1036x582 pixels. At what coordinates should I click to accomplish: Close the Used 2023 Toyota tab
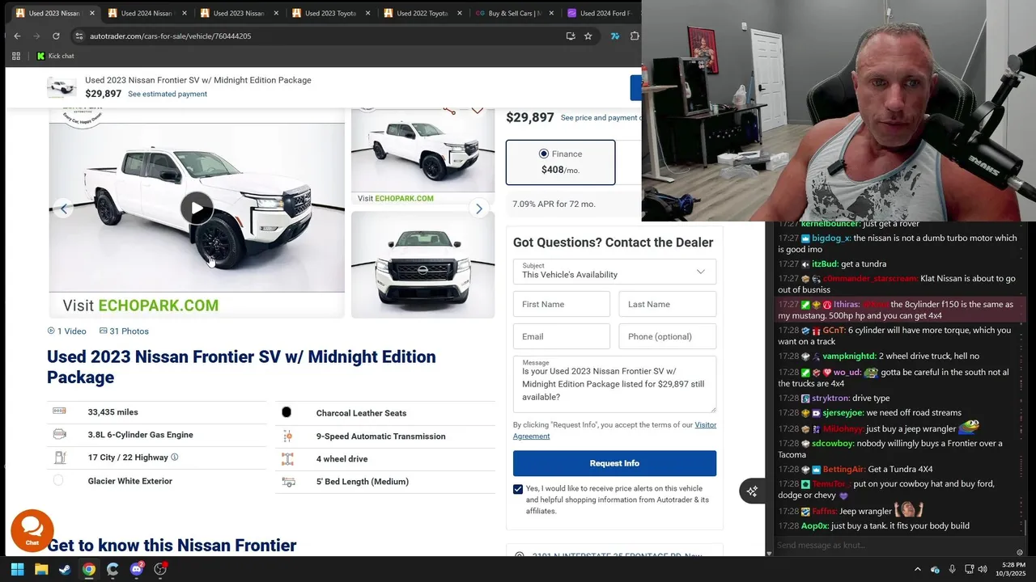click(x=368, y=13)
